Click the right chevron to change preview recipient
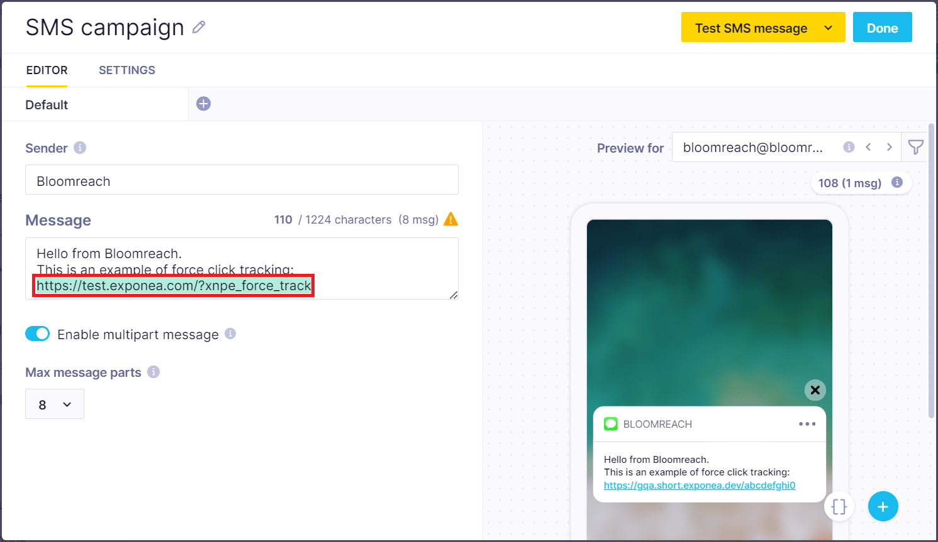Viewport: 938px width, 542px height. click(888, 146)
